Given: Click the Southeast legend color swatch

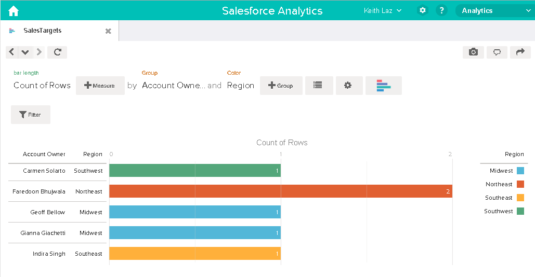Looking at the screenshot, I should click(x=520, y=198).
